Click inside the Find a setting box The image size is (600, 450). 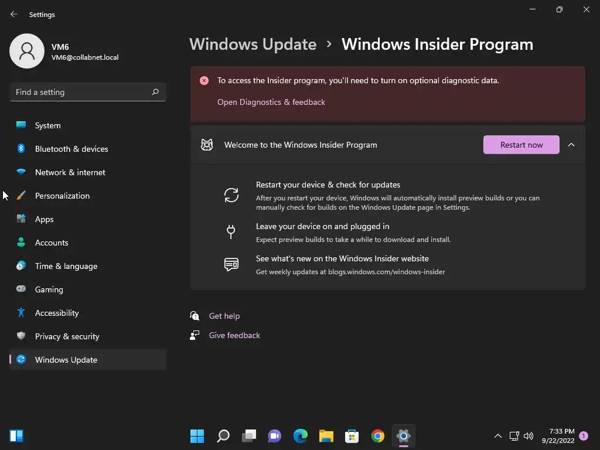(88, 92)
